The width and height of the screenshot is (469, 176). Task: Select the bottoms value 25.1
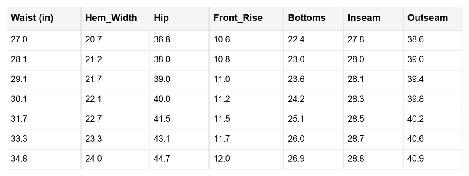(313, 120)
